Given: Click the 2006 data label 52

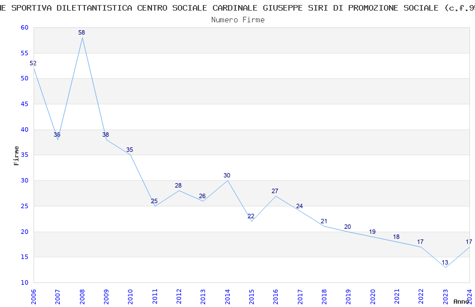Looking at the screenshot, I should tap(33, 63).
